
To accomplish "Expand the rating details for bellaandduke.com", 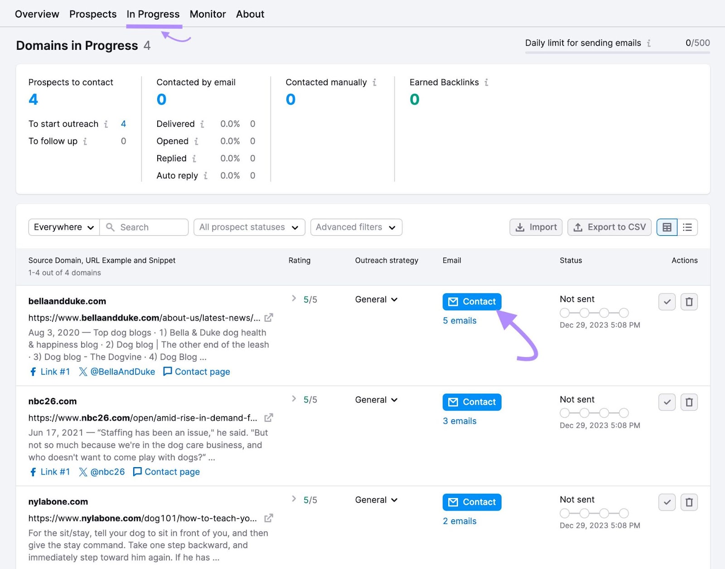I will coord(294,298).
